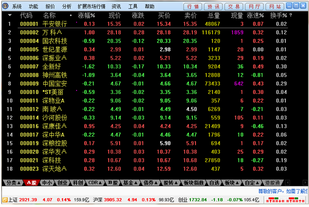
Task: Select the 国农科技 row
Action: pyautogui.click(x=147, y=41)
